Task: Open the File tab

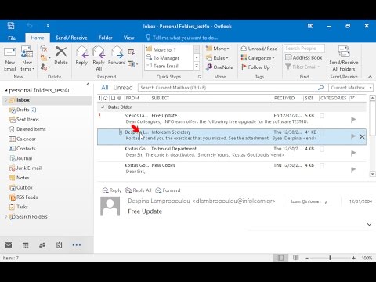Action: pyautogui.click(x=12, y=38)
